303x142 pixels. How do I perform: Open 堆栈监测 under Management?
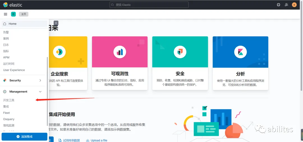pyautogui.click(x=9, y=125)
